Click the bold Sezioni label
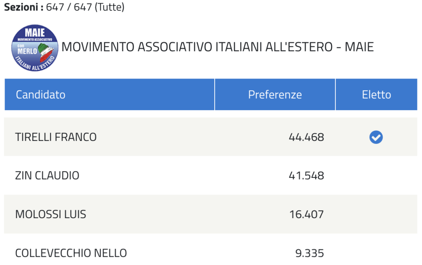The image size is (422, 265). pyautogui.click(x=23, y=7)
